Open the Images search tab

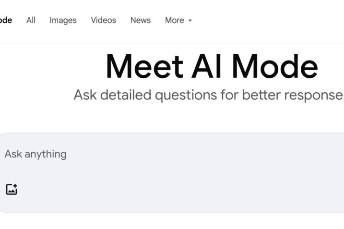(x=63, y=20)
